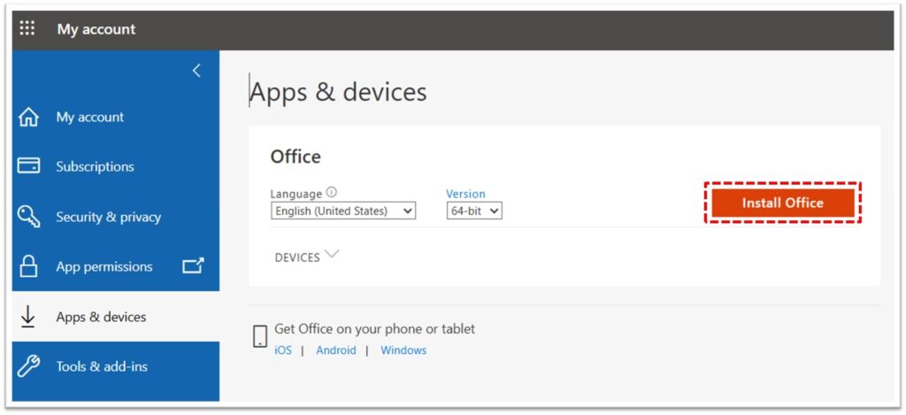Click the Install Office button
Image resolution: width=906 pixels, height=415 pixels.
(x=782, y=203)
